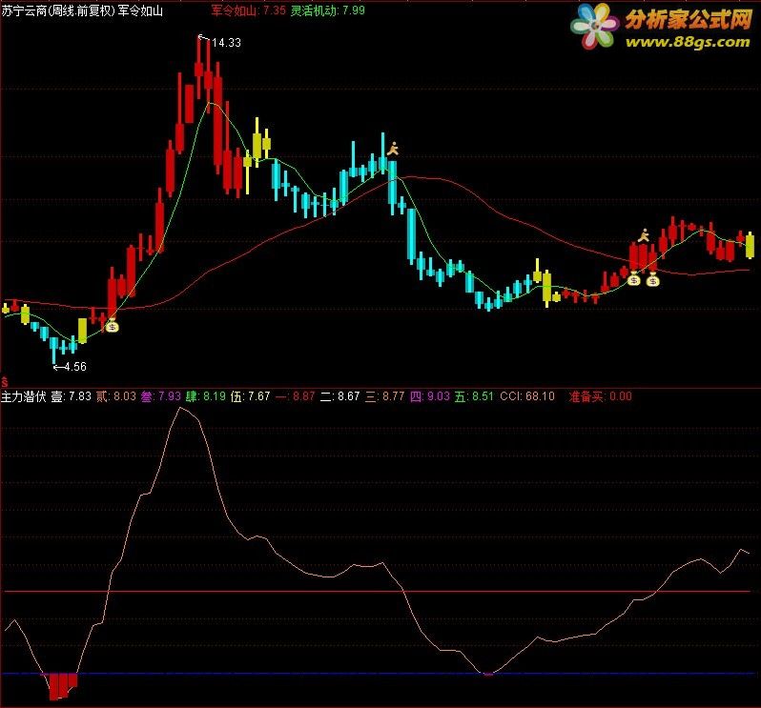The width and height of the screenshot is (761, 708).
Task: Select the 三: 8.77 value
Action: [x=385, y=396]
